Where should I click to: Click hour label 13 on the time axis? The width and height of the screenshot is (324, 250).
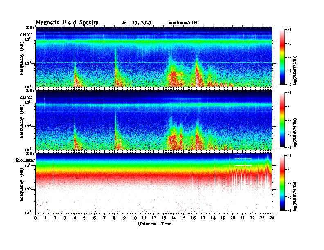[x=164, y=218]
